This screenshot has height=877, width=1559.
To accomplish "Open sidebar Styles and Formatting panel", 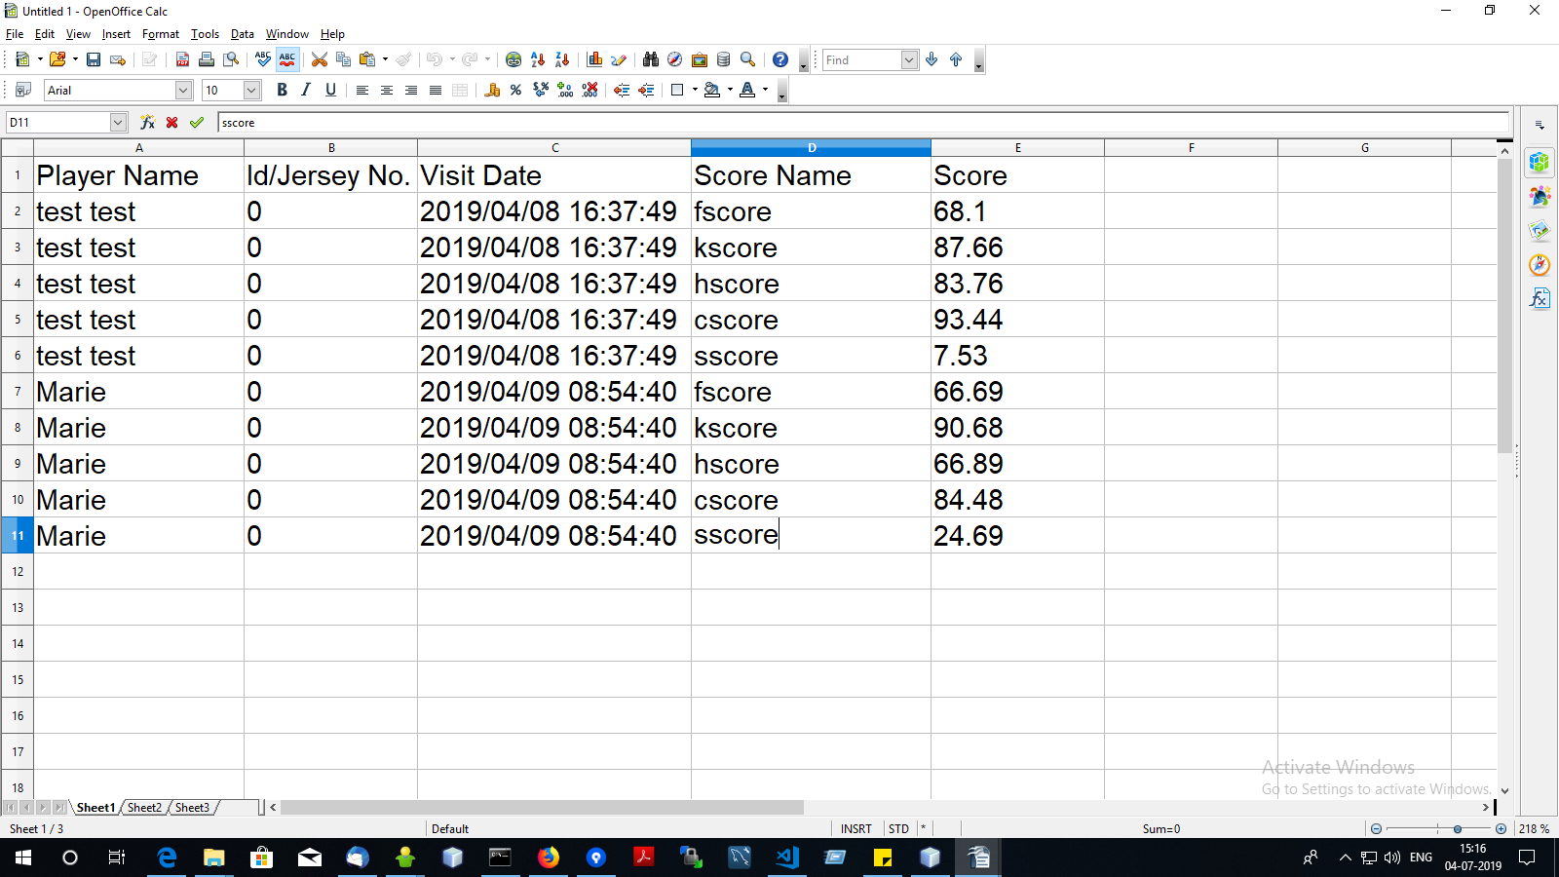I will point(1540,197).
